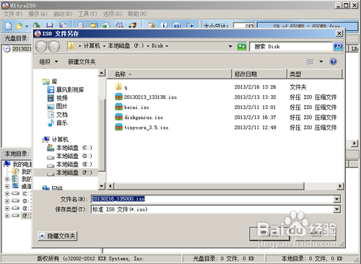Select 我的电脑 in UltraISO local tree
Image resolution: width=361 pixels, height=264 pixels.
(17, 164)
